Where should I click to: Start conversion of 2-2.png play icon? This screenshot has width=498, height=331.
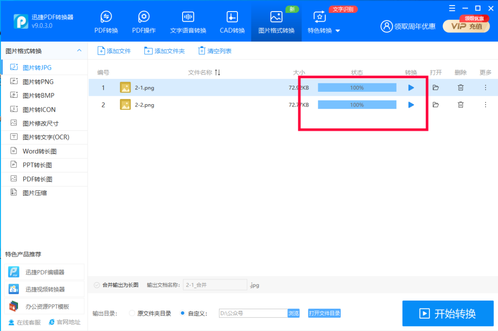411,105
